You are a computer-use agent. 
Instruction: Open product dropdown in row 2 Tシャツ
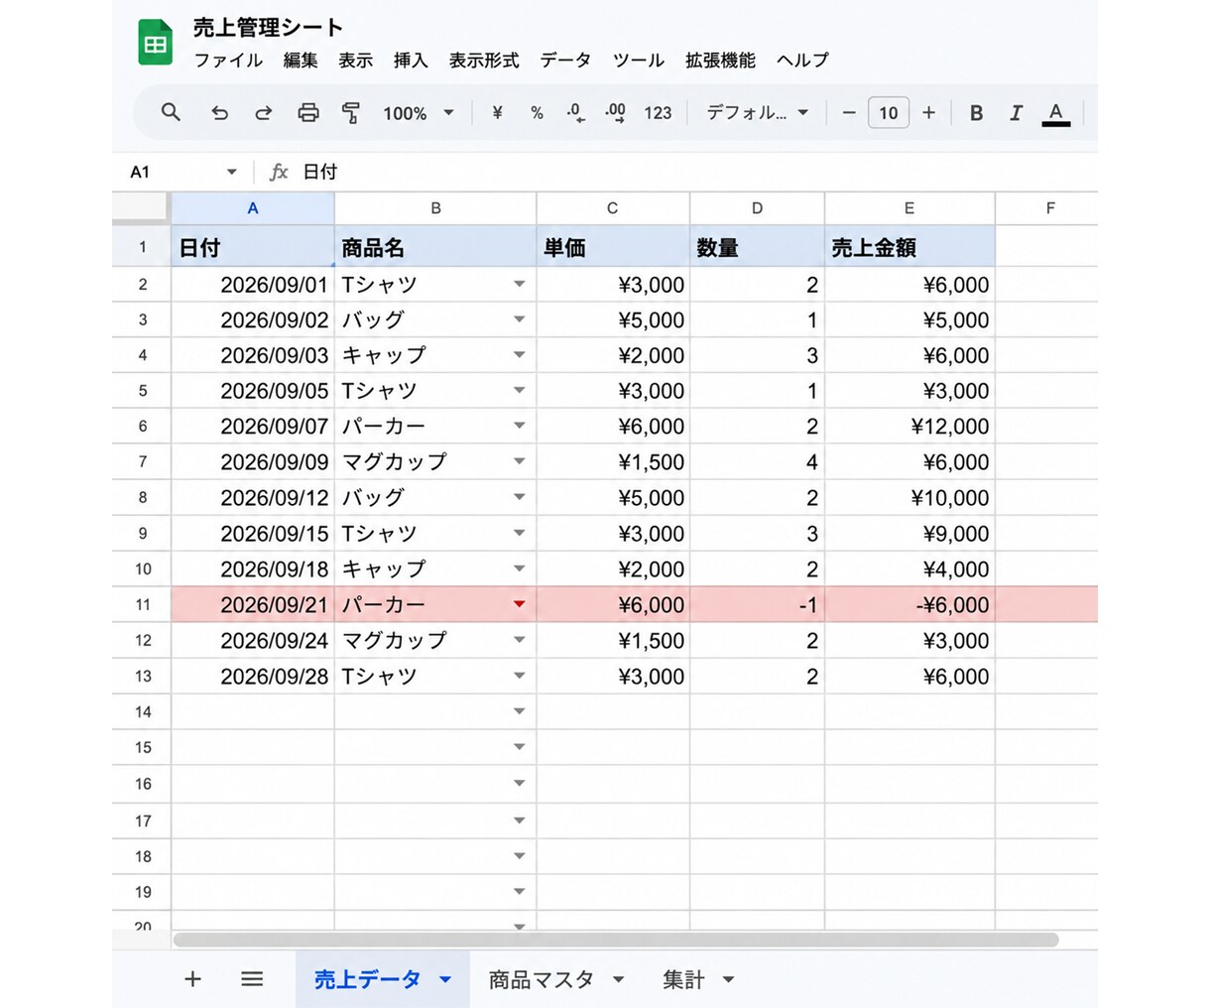(x=519, y=285)
